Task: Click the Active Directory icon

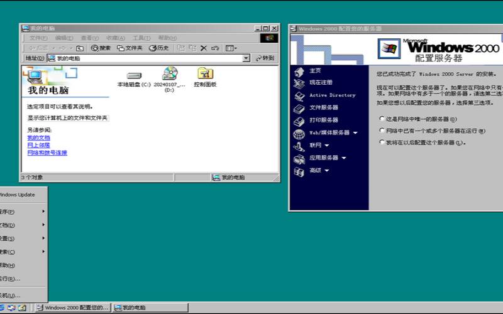Action: 299,97
